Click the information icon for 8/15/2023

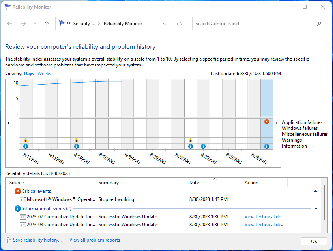pyautogui.click(x=77, y=146)
